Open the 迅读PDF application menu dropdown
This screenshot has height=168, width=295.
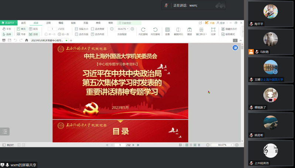[9, 23]
